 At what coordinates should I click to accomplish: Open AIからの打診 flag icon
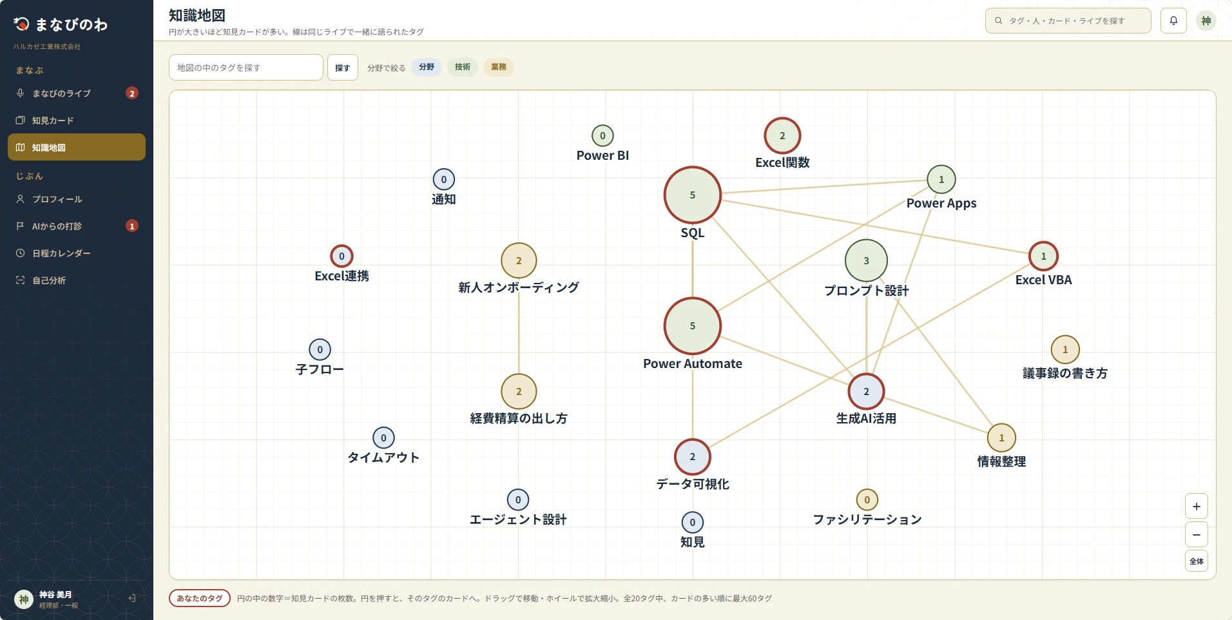pos(21,226)
